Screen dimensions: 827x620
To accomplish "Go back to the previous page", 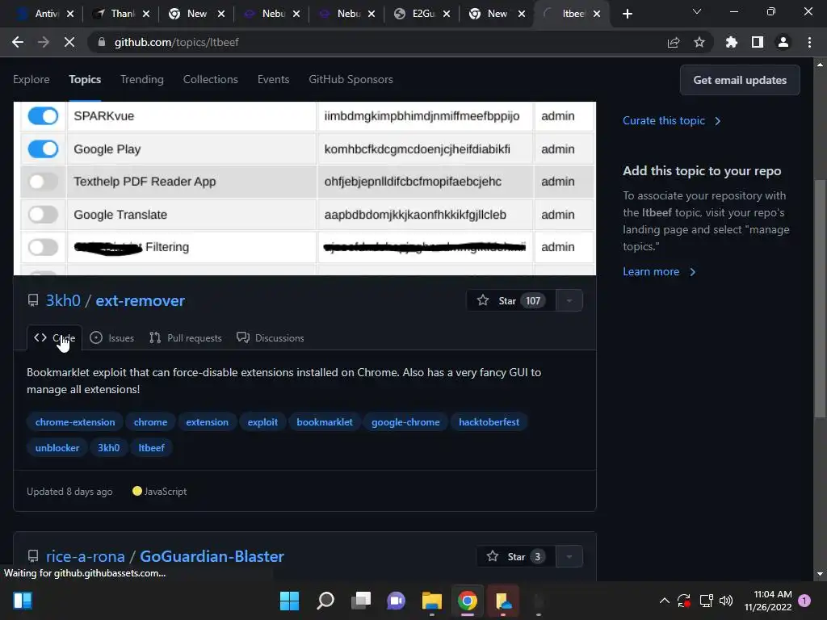I will pos(18,42).
